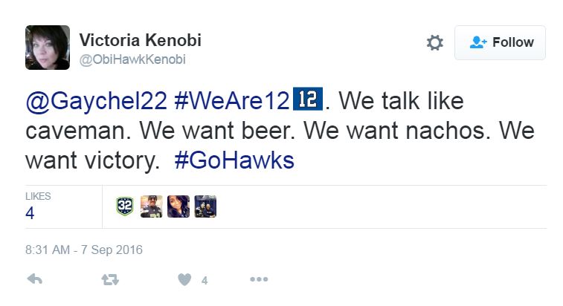Reply to the tweet with arrow icon
Screen dimensions: 563x306
pos(34,279)
